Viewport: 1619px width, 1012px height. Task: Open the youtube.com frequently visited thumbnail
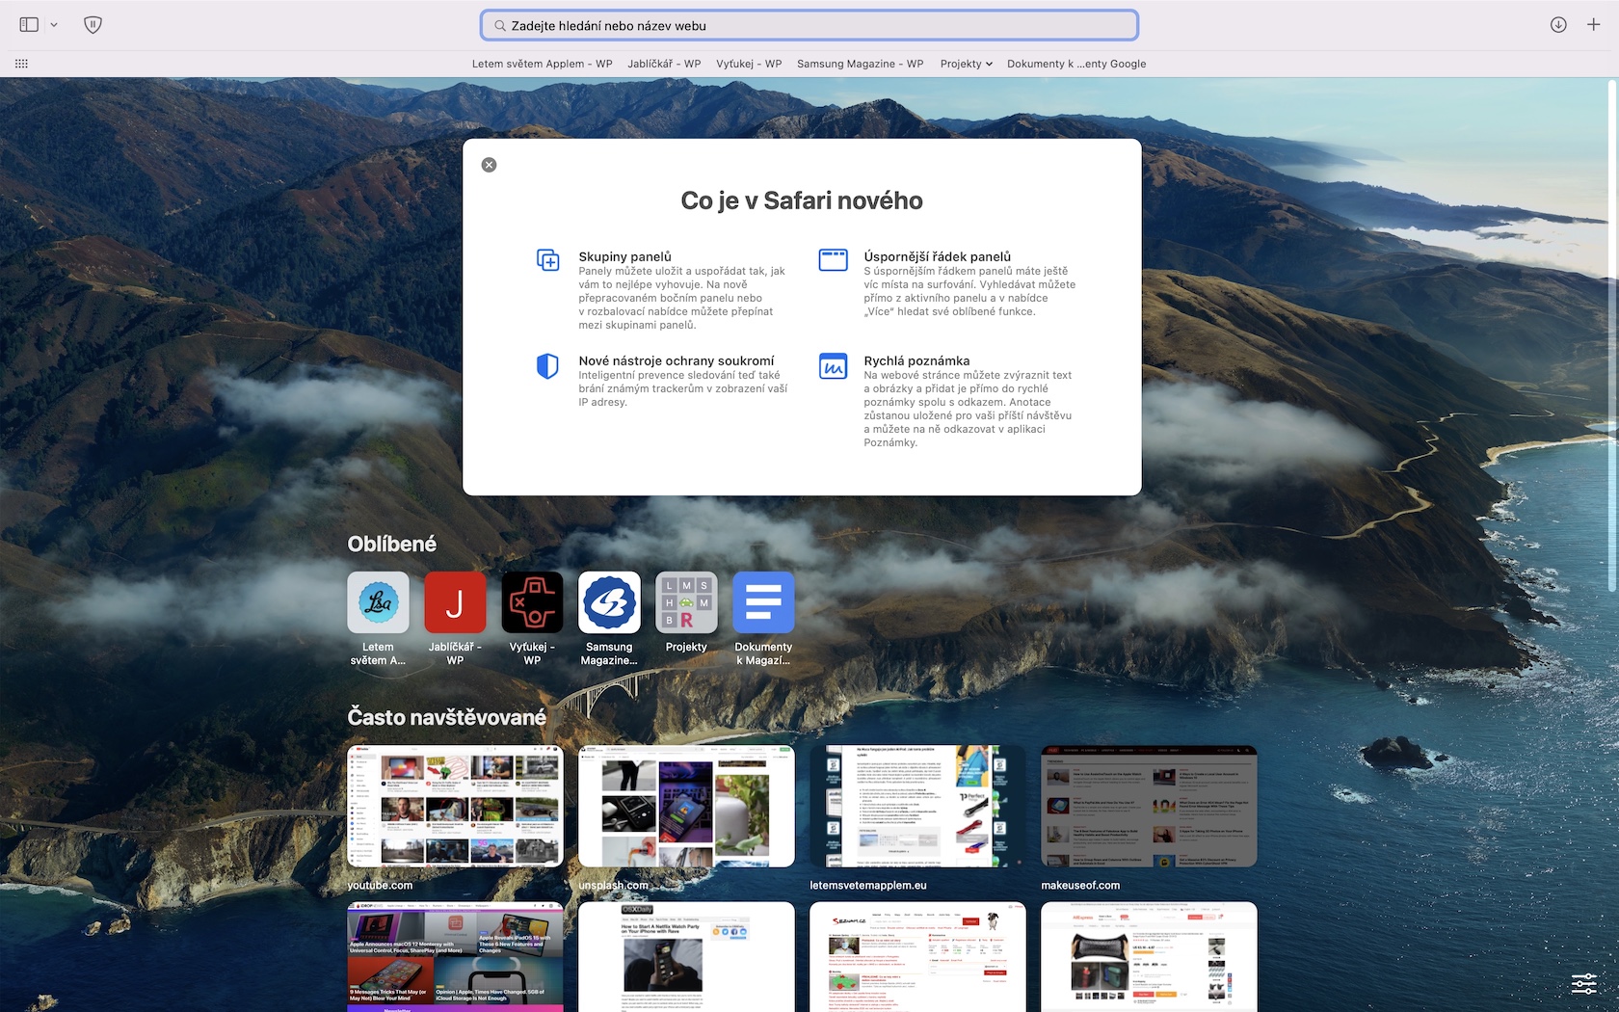[455, 806]
